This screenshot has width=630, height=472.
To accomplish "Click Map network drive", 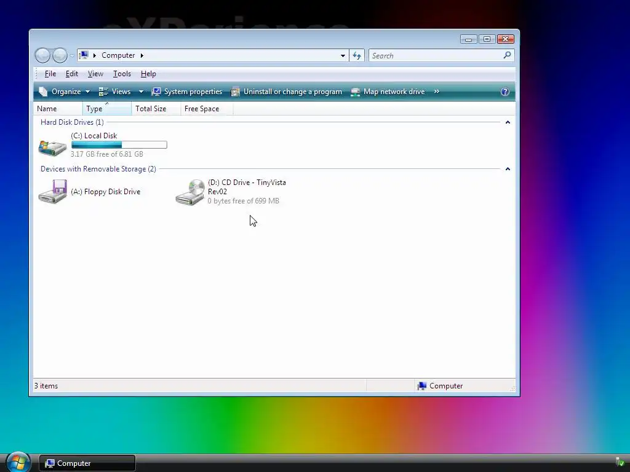I will [388, 92].
